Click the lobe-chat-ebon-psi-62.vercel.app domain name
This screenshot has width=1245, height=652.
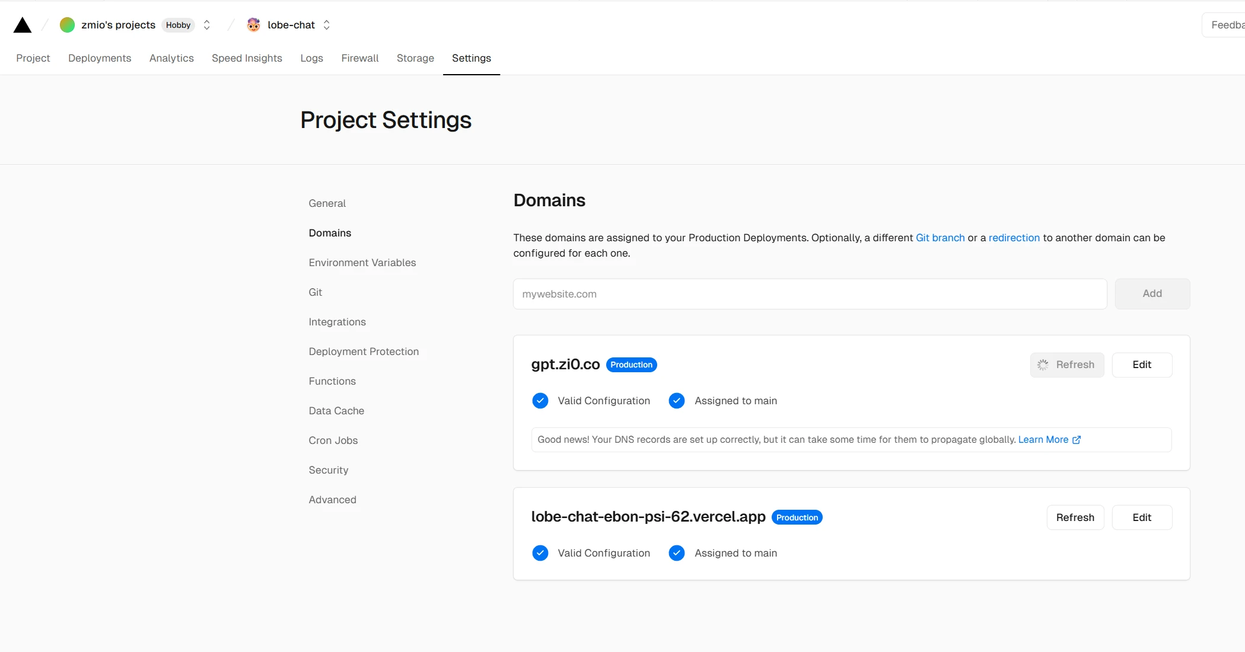648,517
